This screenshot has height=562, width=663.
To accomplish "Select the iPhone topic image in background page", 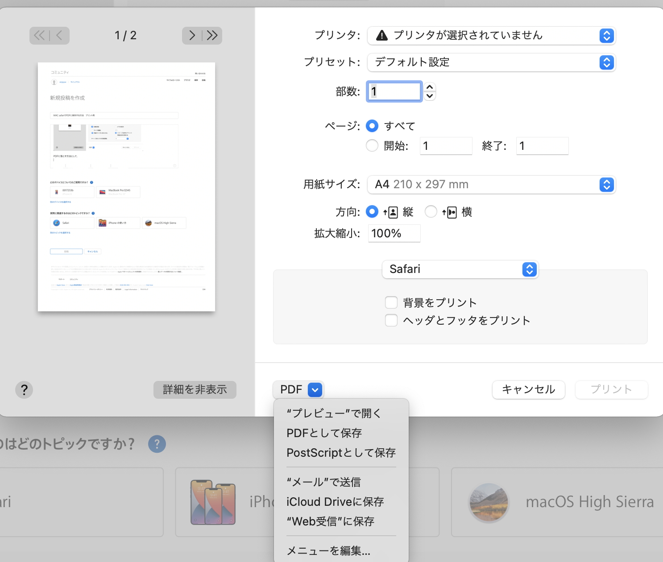I will pos(213,502).
